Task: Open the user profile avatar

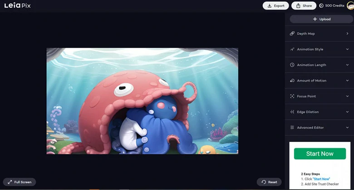Action: (351, 5)
